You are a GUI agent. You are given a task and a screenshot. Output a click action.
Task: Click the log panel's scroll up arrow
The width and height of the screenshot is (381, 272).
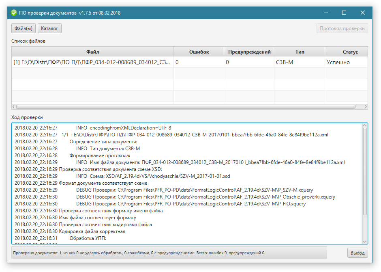pos(365,125)
